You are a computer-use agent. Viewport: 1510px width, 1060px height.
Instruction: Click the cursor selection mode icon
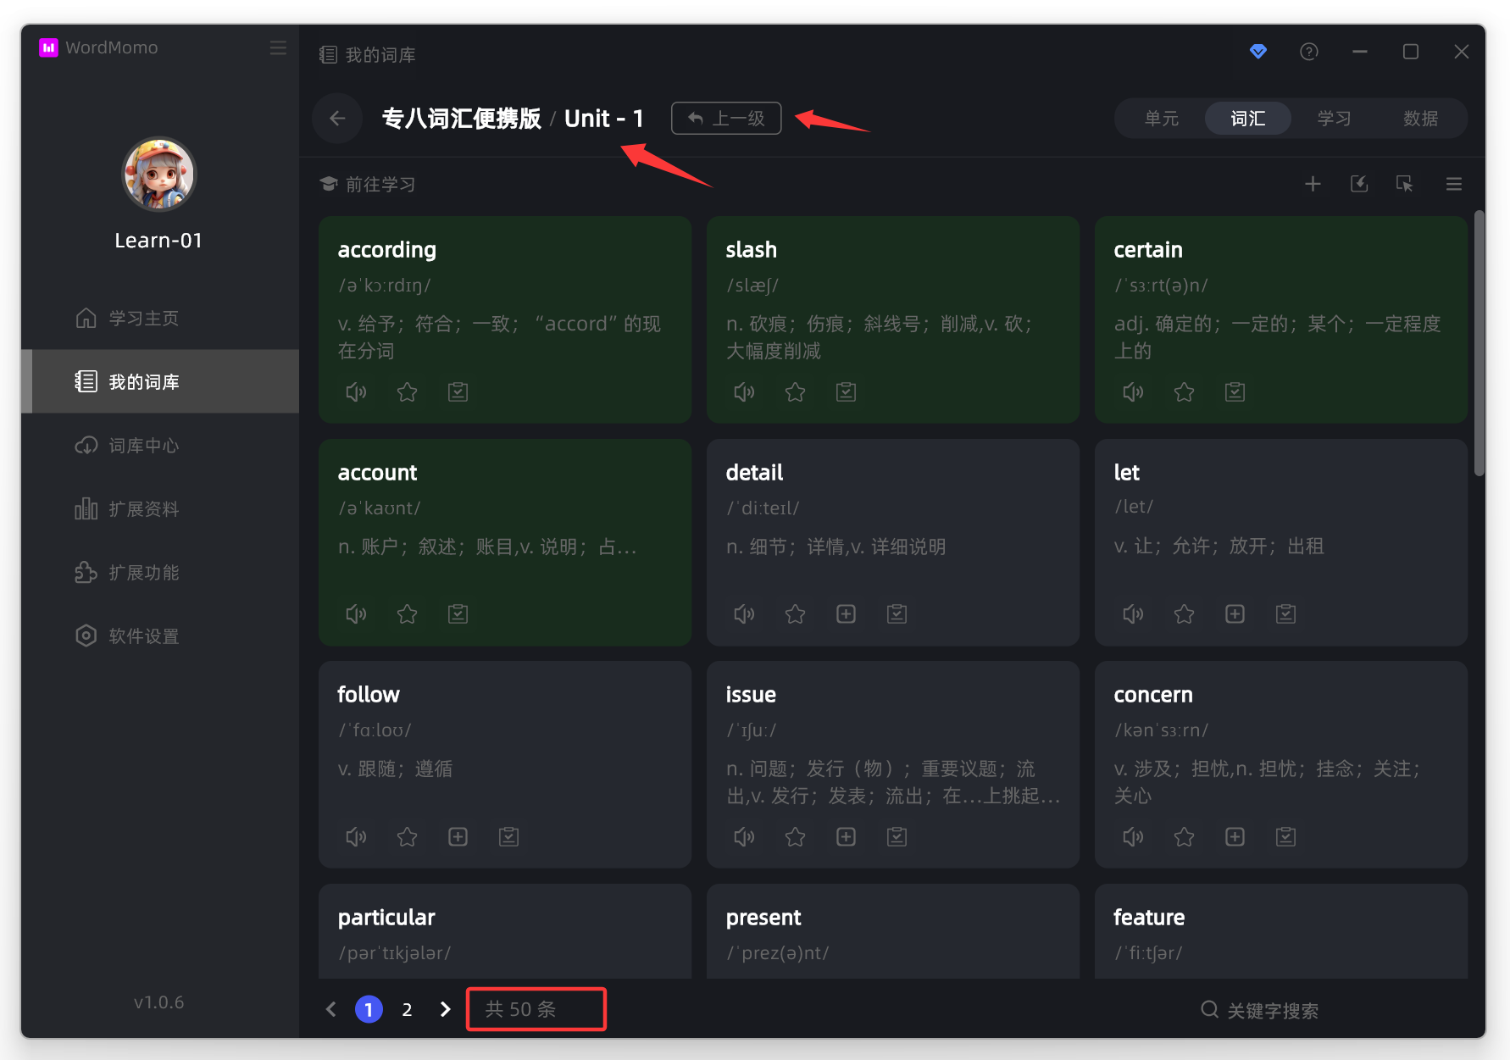point(1405,184)
